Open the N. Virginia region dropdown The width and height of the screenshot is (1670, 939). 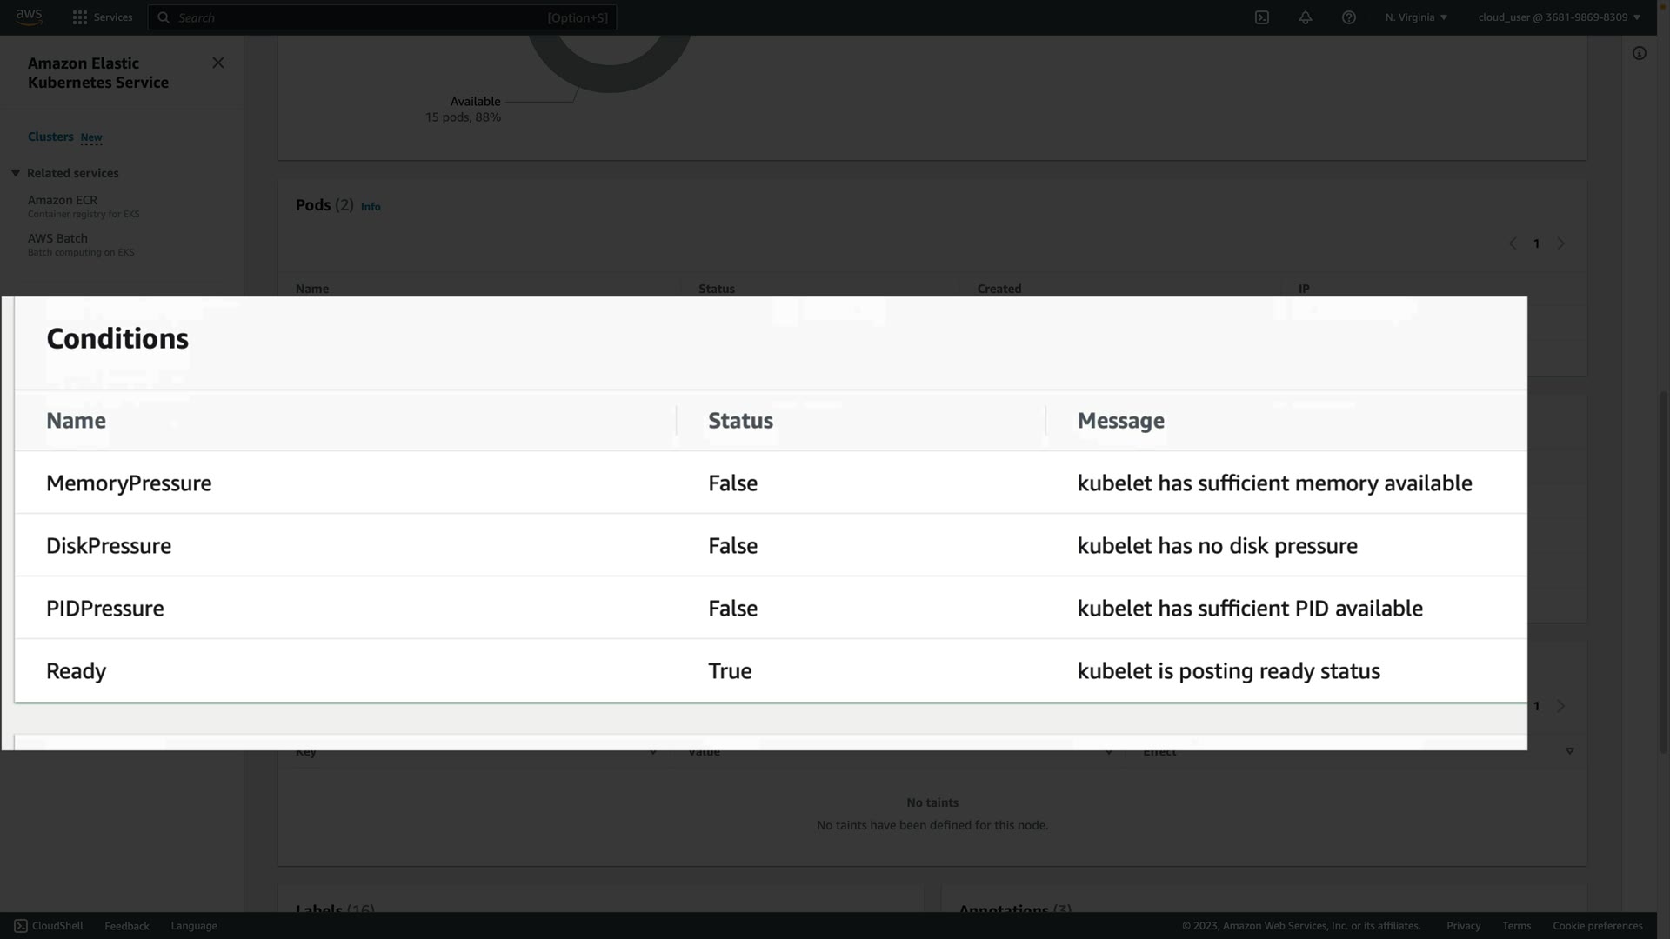pyautogui.click(x=1416, y=17)
